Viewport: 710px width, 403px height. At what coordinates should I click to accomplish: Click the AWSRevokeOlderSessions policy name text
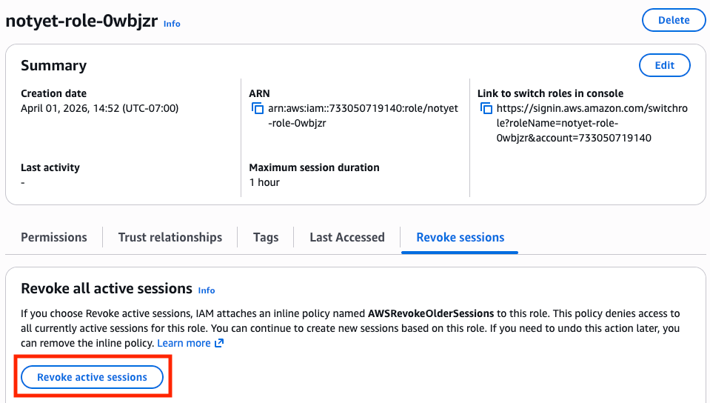click(x=432, y=314)
